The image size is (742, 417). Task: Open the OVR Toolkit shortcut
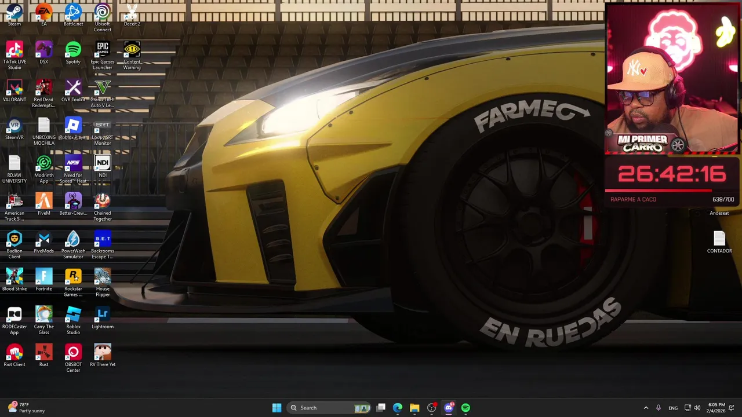tap(73, 91)
